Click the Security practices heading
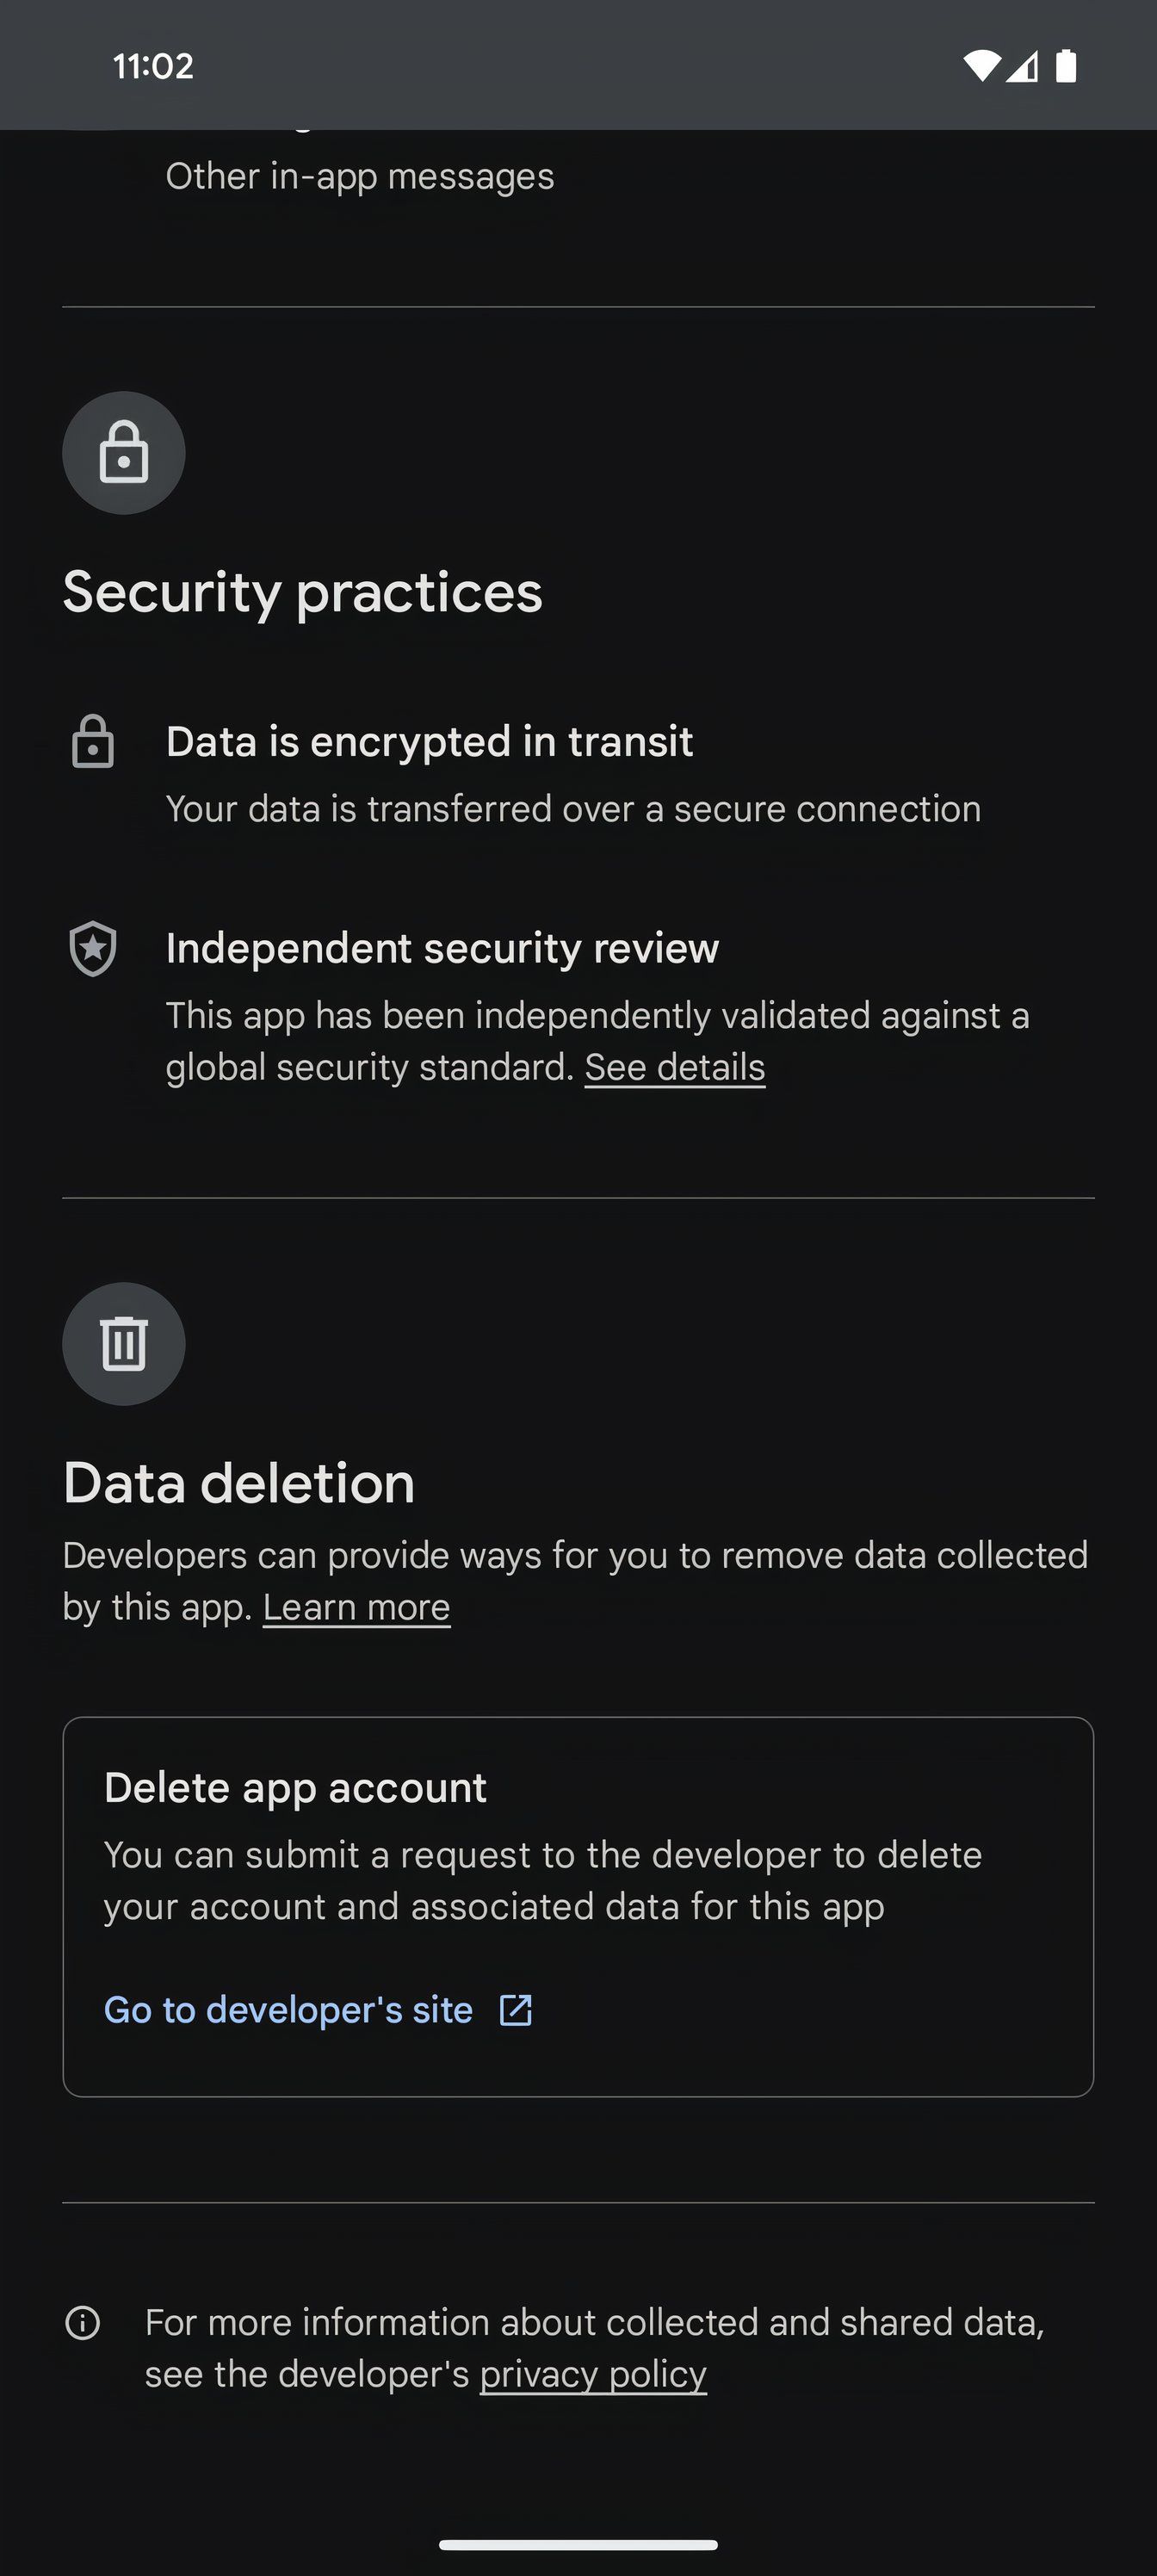Image resolution: width=1157 pixels, height=2576 pixels. pos(303,591)
